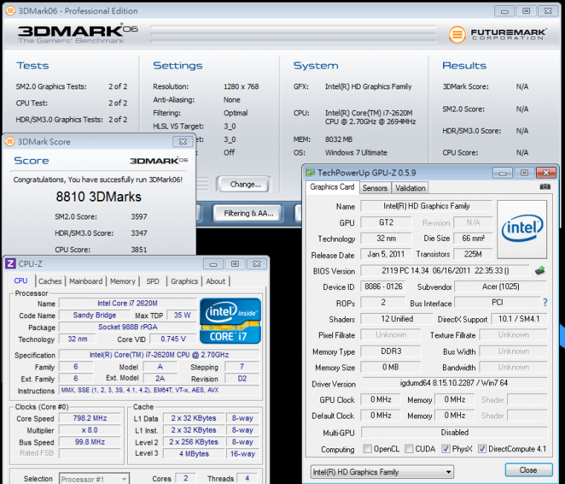Expand the Processor #1 selection dropdown
This screenshot has height=484, width=565.
pos(94,479)
